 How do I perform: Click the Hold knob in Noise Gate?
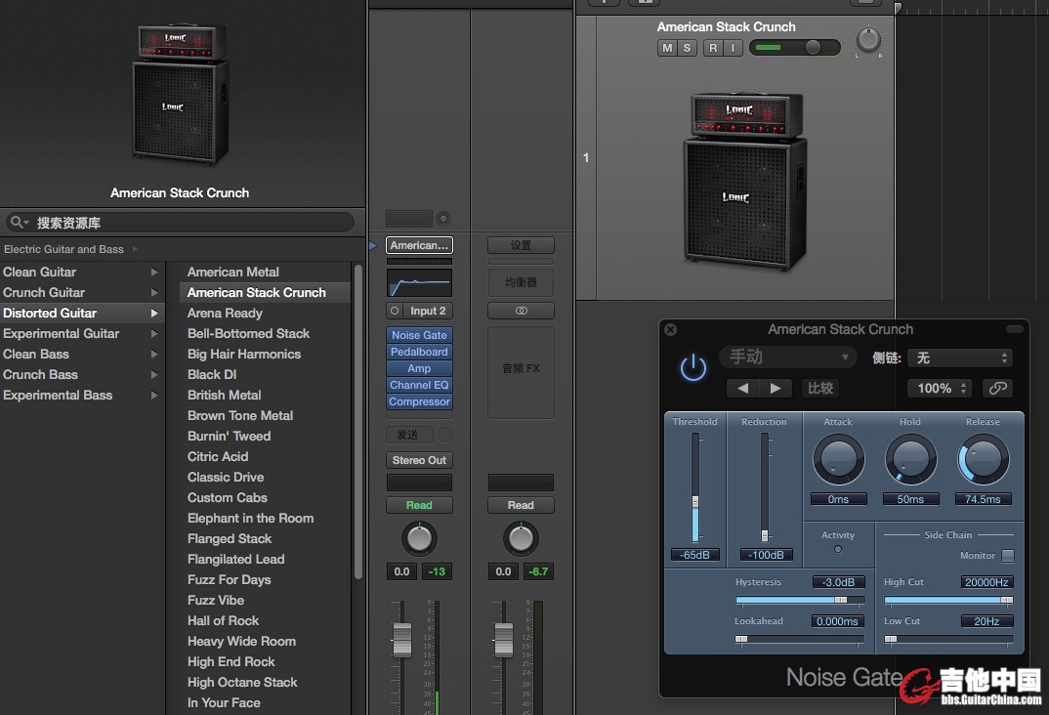tap(910, 459)
